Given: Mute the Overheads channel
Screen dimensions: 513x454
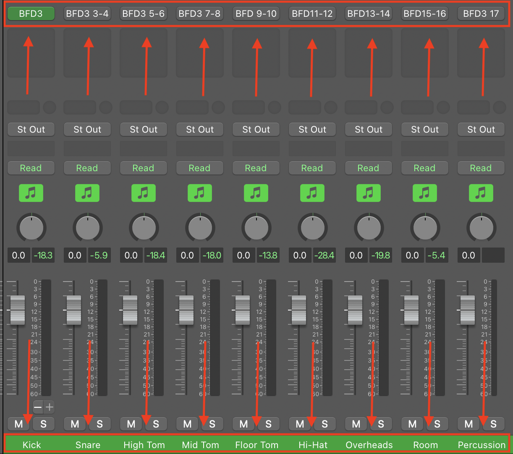Looking at the screenshot, I should pyautogui.click(x=356, y=424).
